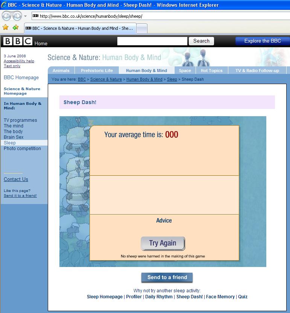Click the Science & Nature breadcrumb link
Screen dimensions: 290x313
[x=106, y=79]
